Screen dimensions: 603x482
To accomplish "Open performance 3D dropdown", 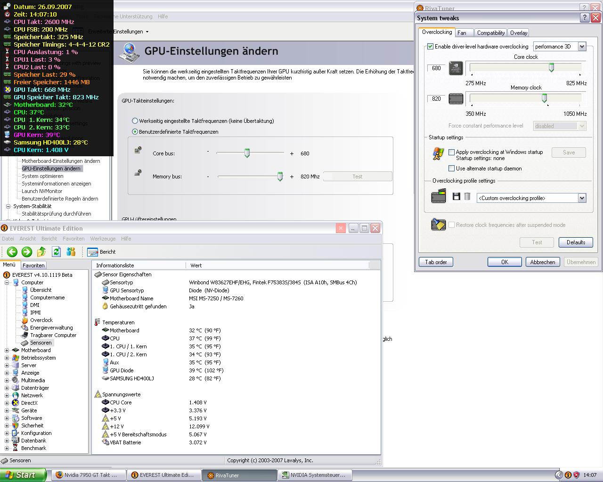I will [x=582, y=47].
